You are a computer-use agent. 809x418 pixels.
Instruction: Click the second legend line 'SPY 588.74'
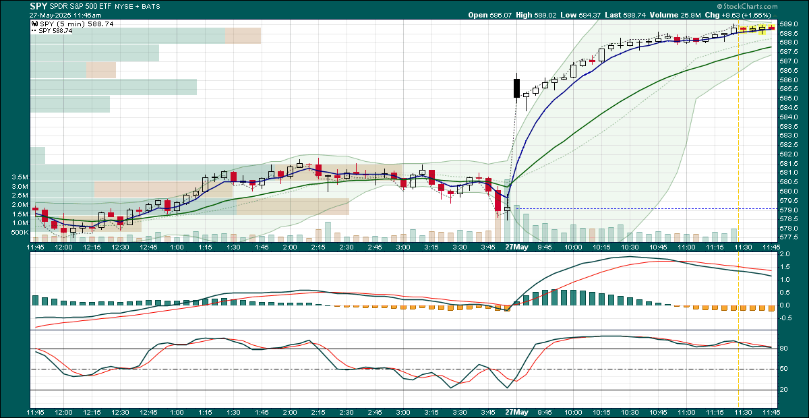(55, 31)
